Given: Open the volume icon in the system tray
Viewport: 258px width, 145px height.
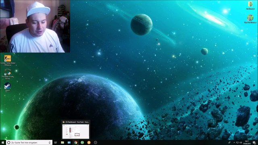Looking at the screenshot, I should [x=241, y=143].
